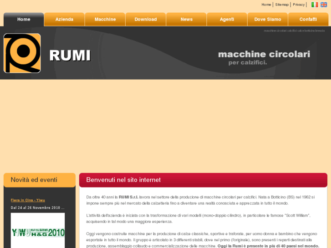
Task: Click bold 'Oggi la Rumi è presente' sentence
Action: tap(268, 246)
